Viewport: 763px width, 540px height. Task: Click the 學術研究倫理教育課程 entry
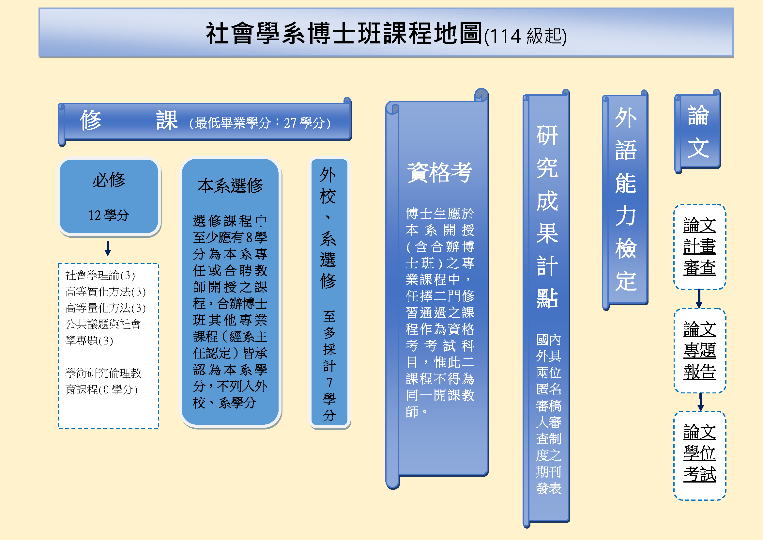(x=103, y=381)
